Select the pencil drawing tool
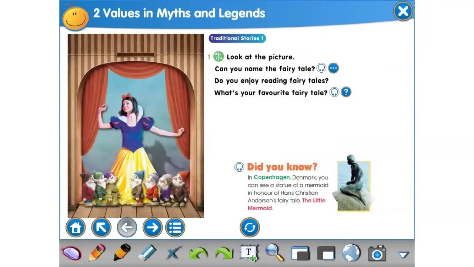 97,253
